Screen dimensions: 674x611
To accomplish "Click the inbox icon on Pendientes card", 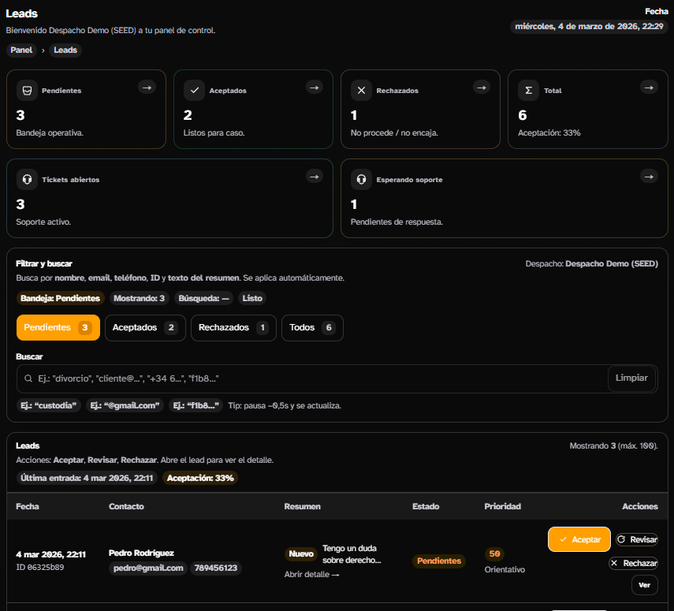I will coord(27,91).
